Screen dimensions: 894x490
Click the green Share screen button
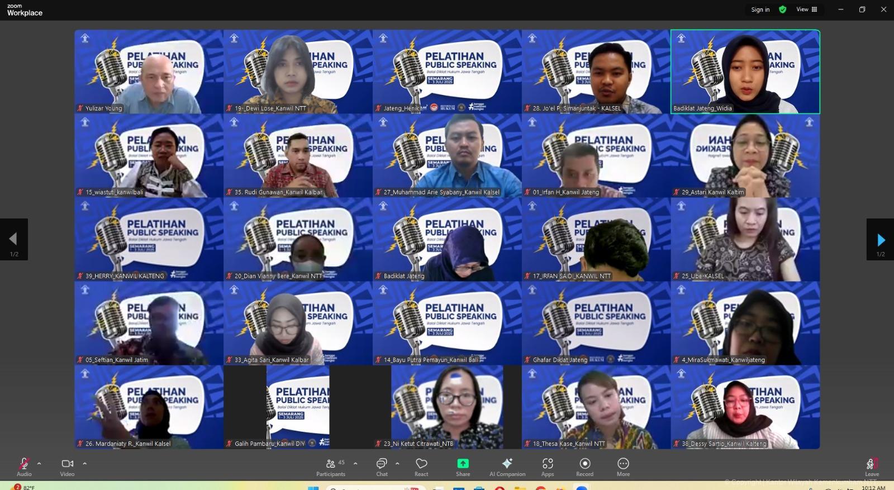point(463,467)
